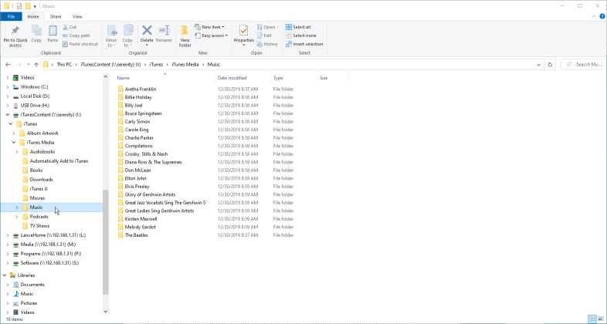Screen dimensions: 607x324
Task: Open the Copy to dropdown
Action: coord(127,36)
